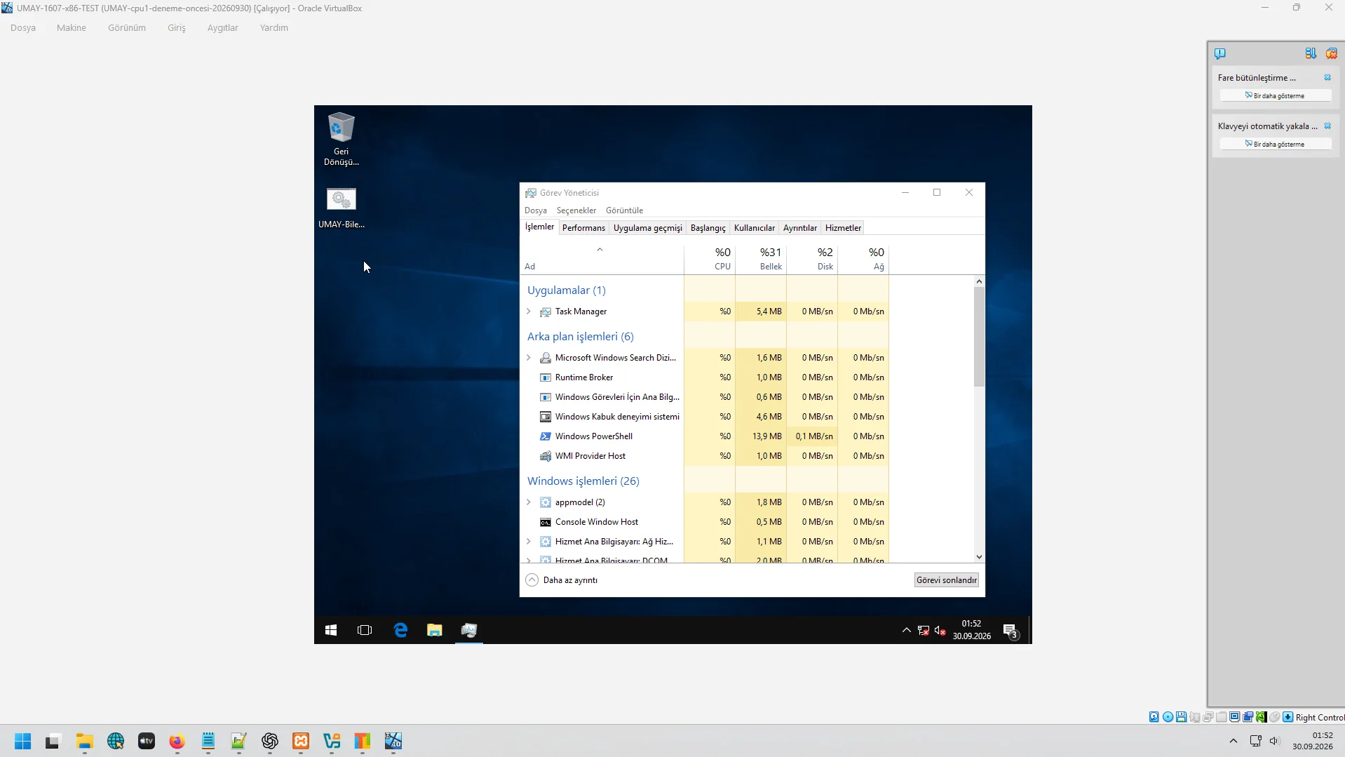Clear all notifications with the red-X bubbles icon
Image resolution: width=1345 pixels, height=757 pixels.
(1331, 53)
